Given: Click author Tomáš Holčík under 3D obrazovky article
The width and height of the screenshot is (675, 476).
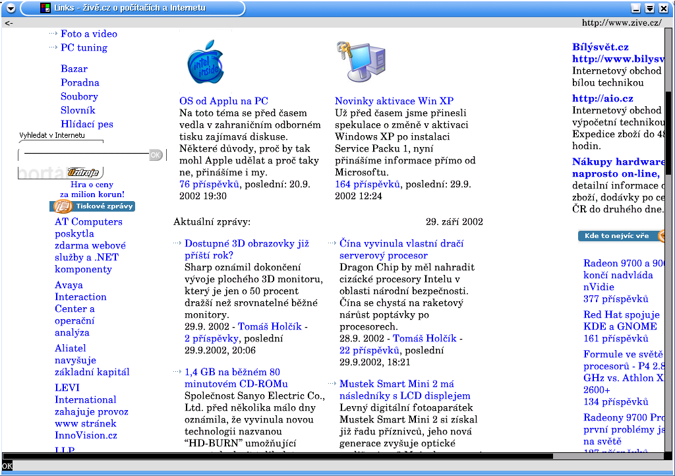Looking at the screenshot, I should coord(270,326).
